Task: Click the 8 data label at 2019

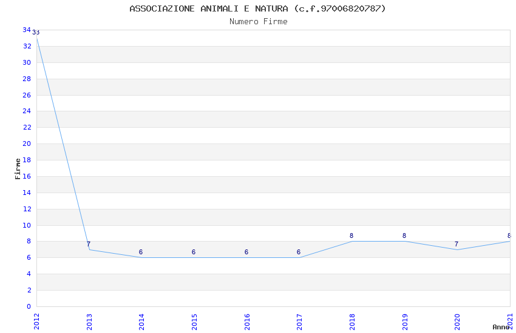Action: 404,236
